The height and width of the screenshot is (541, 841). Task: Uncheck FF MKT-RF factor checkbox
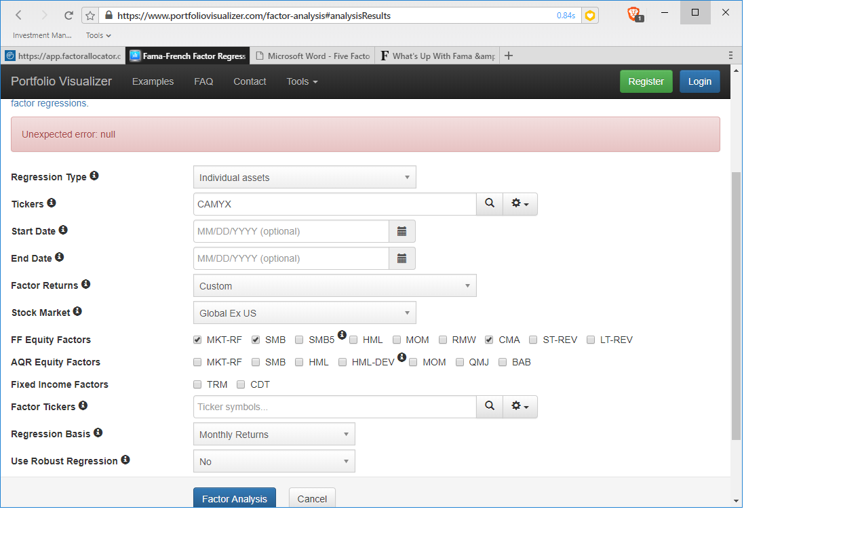[197, 340]
